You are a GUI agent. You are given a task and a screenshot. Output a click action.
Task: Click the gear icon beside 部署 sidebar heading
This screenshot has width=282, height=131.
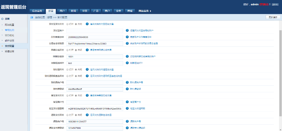point(3,19)
